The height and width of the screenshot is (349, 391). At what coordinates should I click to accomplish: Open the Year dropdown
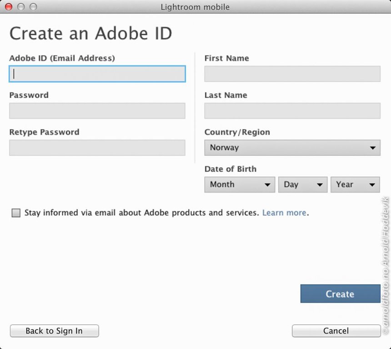355,184
